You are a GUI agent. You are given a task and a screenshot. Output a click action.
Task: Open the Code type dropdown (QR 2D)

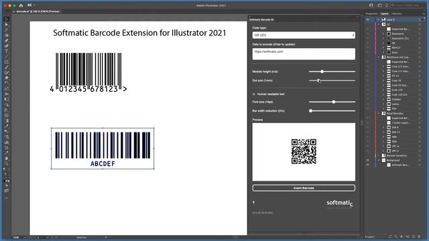tap(304, 35)
